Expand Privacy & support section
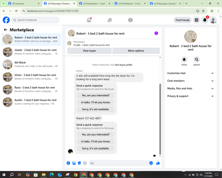This screenshot has width=222, height=178. pyautogui.click(x=190, y=96)
